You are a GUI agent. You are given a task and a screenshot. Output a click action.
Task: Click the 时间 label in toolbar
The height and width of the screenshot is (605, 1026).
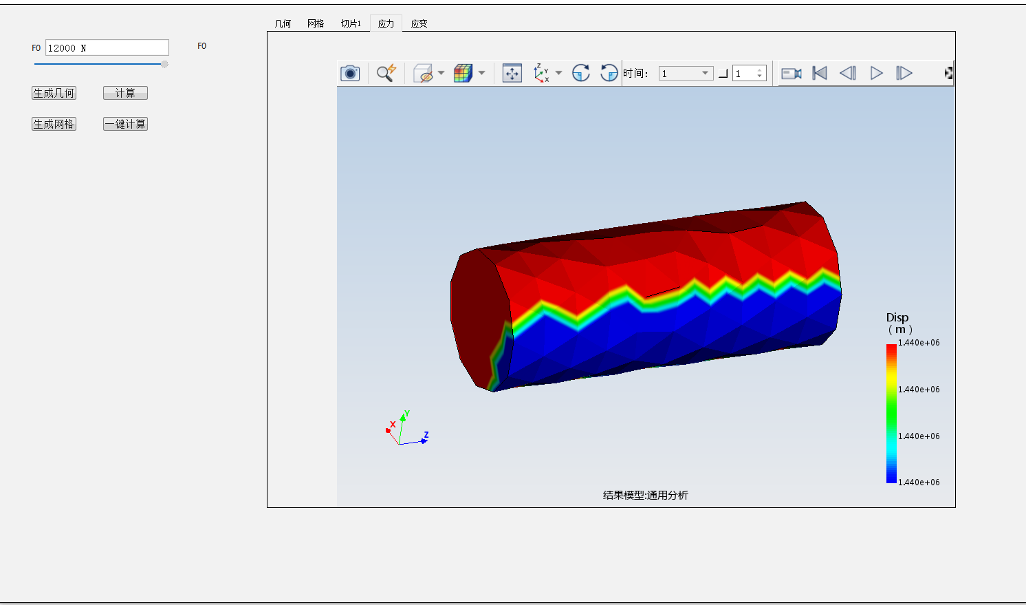635,74
